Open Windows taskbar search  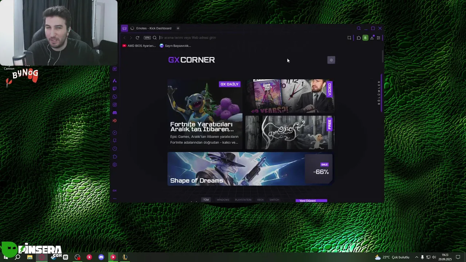point(17,257)
